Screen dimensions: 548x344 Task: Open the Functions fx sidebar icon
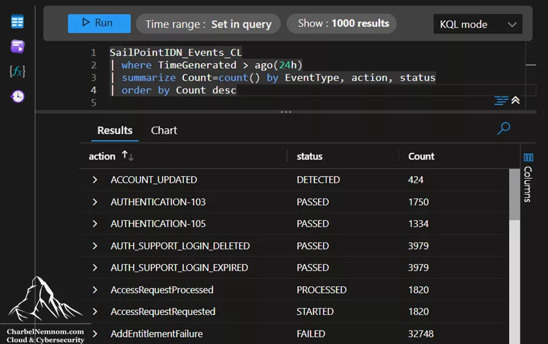(x=18, y=71)
